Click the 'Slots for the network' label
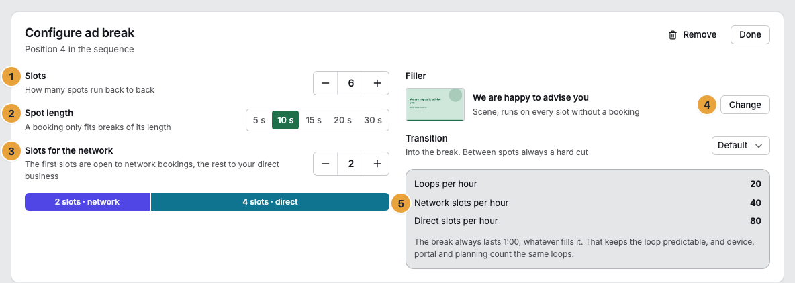The height and width of the screenshot is (283, 795). coord(69,150)
